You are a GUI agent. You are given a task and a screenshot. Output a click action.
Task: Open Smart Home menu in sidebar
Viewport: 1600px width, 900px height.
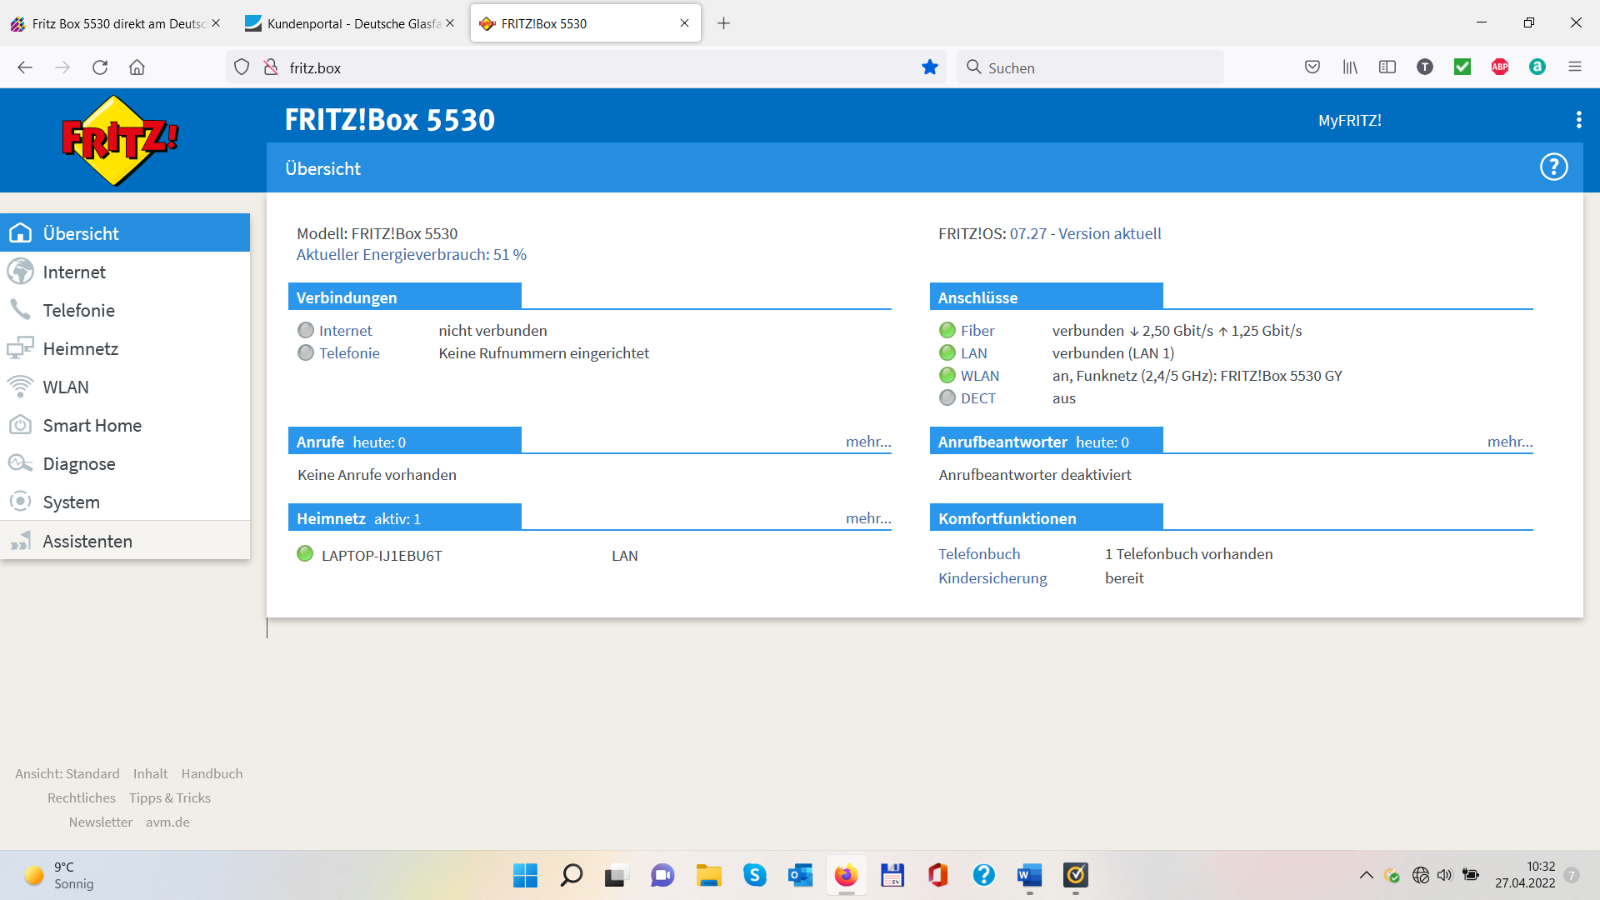pos(125,425)
